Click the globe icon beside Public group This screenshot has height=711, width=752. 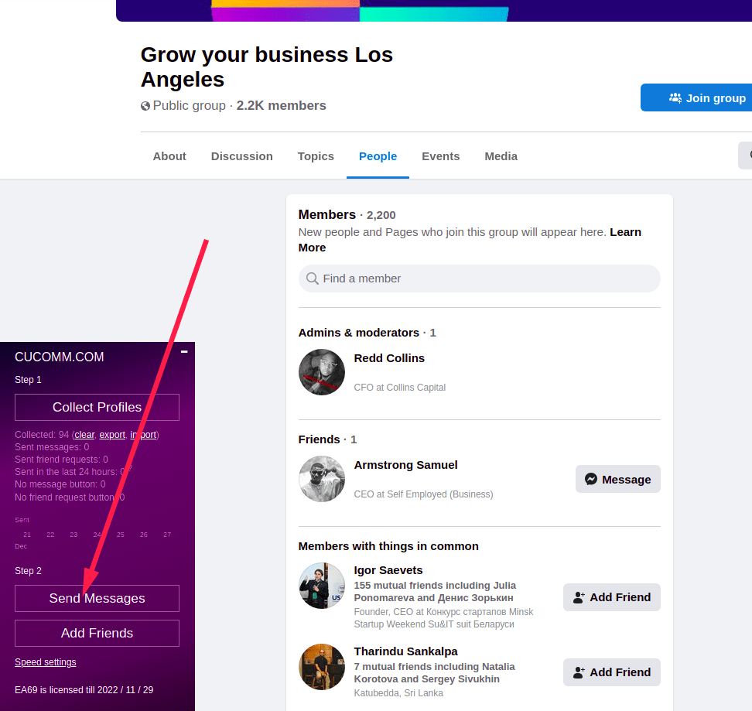pos(145,105)
